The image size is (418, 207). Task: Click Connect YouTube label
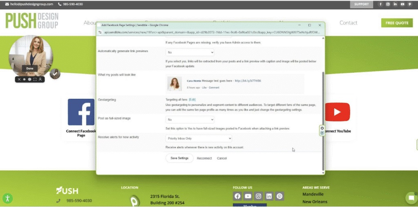pos(337,131)
